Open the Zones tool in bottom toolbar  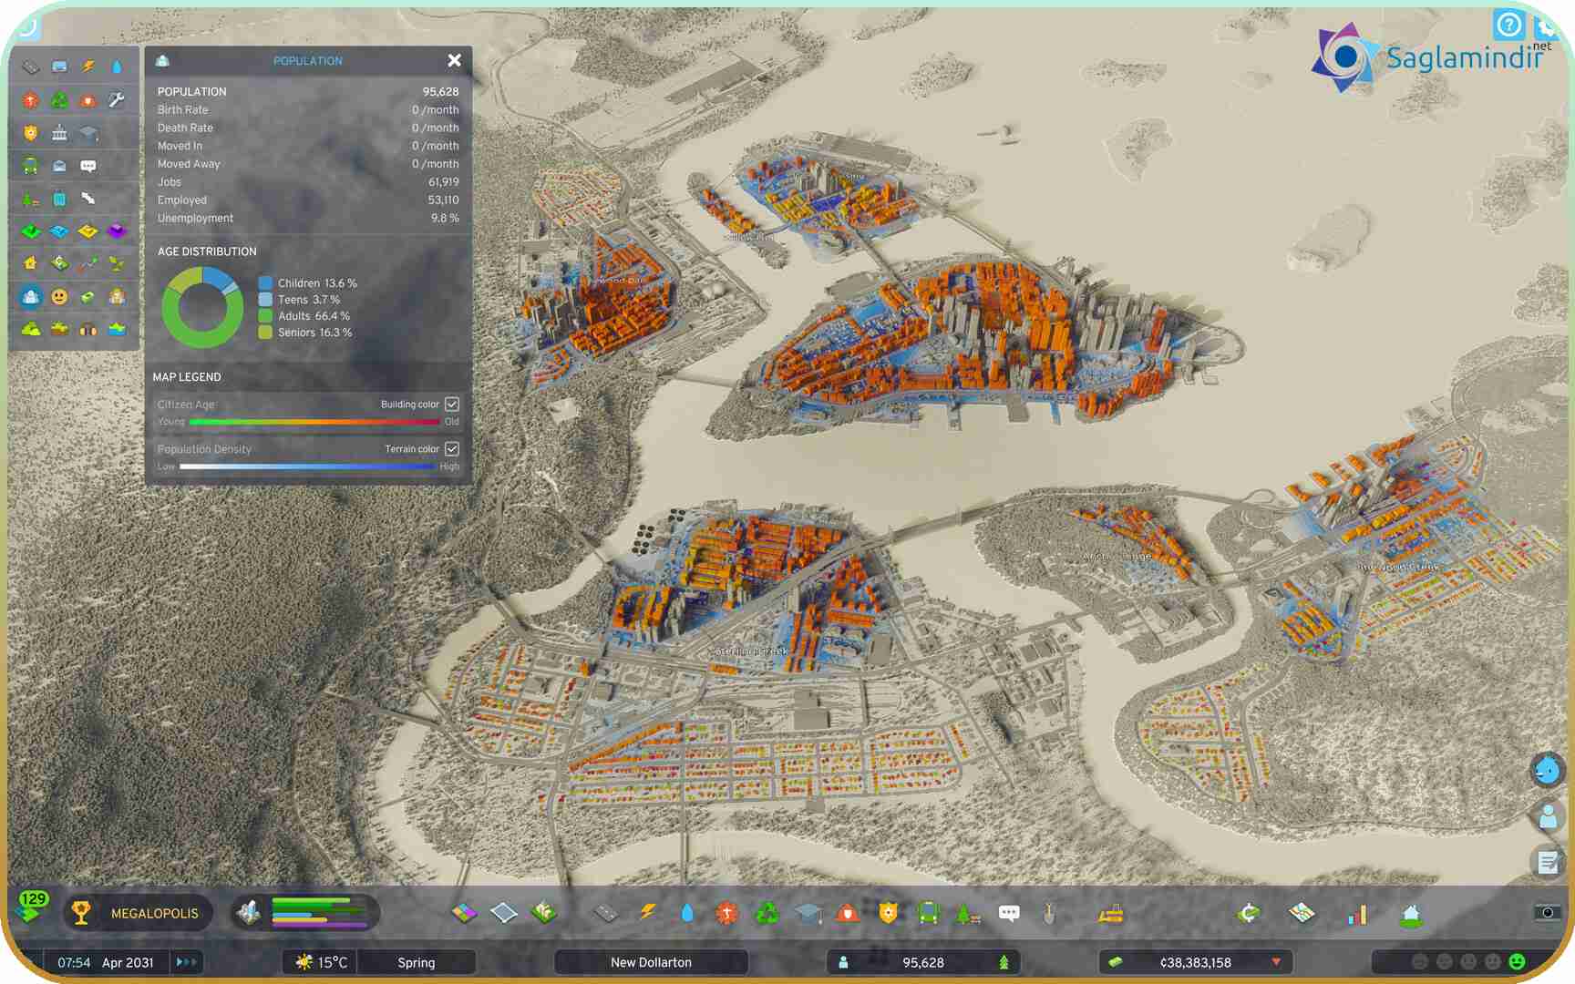pos(464,912)
